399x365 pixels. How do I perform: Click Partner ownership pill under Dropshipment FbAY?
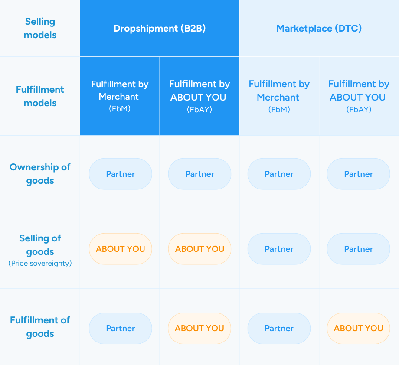[x=200, y=174]
